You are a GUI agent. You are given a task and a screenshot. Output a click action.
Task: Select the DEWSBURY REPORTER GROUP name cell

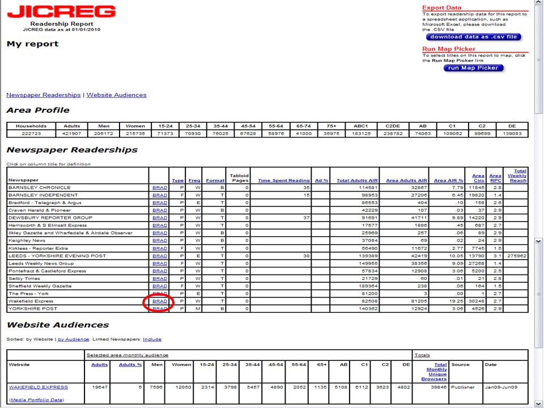click(x=78, y=218)
